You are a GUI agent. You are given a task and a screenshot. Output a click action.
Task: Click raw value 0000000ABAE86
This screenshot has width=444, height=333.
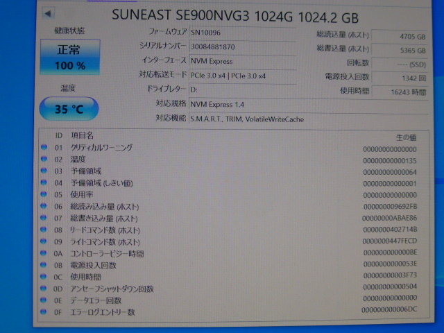pos(390,218)
